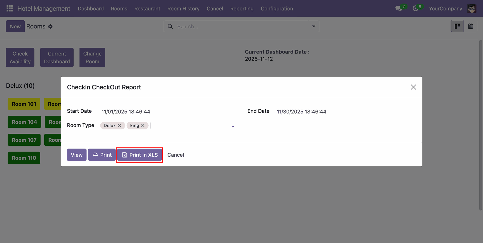The width and height of the screenshot is (483, 243).
Task: Click the user avatar picture
Action: click(472, 9)
